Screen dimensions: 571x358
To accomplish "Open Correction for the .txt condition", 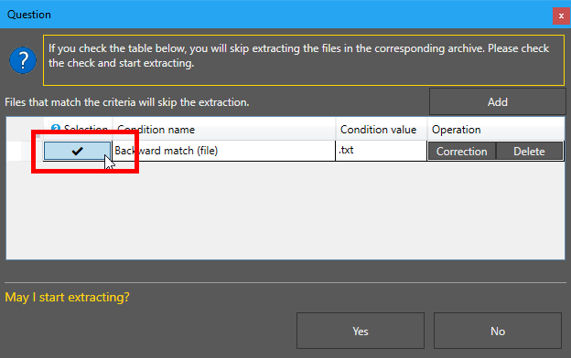I will click(x=461, y=152).
